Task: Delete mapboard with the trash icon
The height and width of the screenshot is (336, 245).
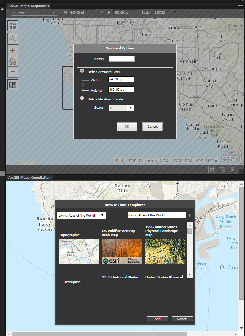Action: (232, 170)
